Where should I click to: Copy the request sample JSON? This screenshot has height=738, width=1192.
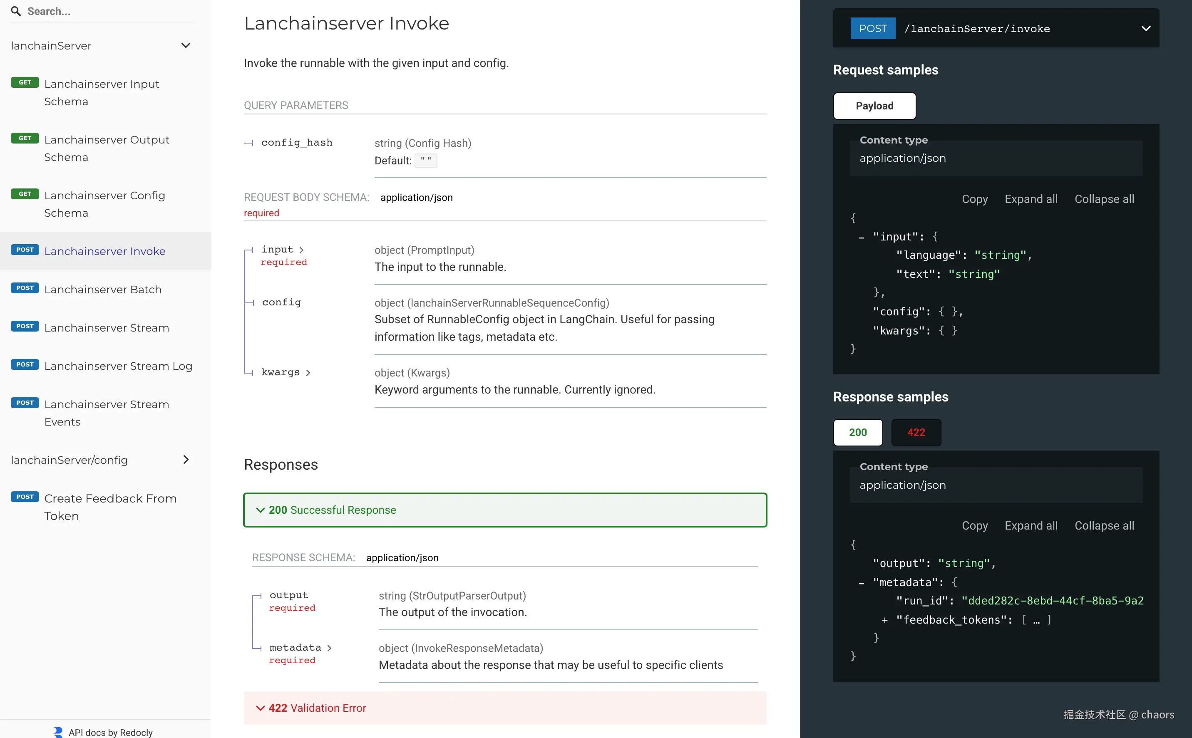pos(974,199)
